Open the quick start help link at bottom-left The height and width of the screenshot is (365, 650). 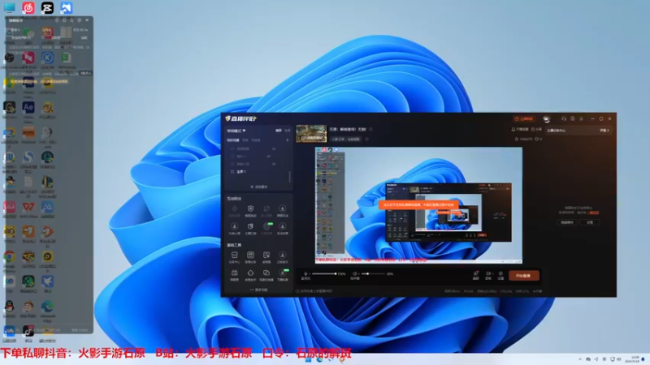click(314, 291)
